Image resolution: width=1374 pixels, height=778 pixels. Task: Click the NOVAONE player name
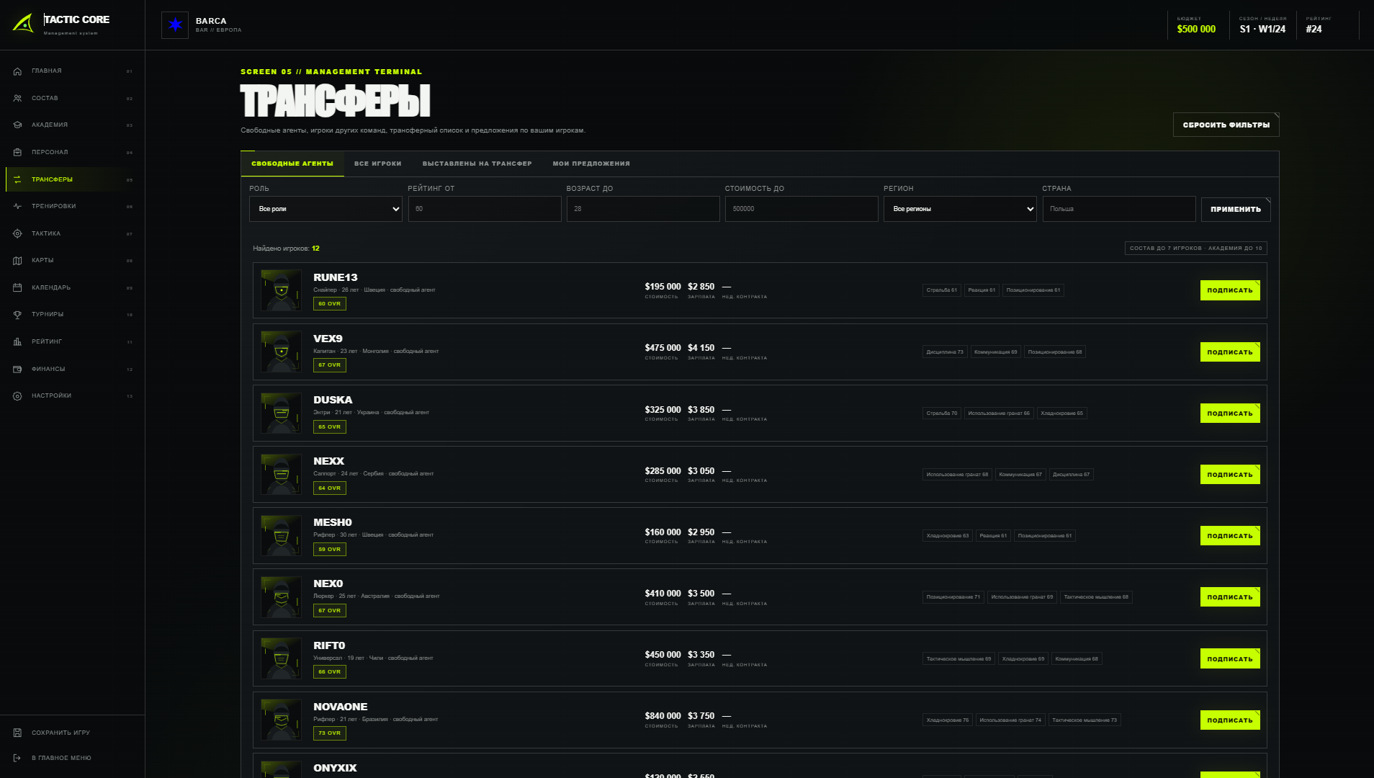click(x=341, y=707)
